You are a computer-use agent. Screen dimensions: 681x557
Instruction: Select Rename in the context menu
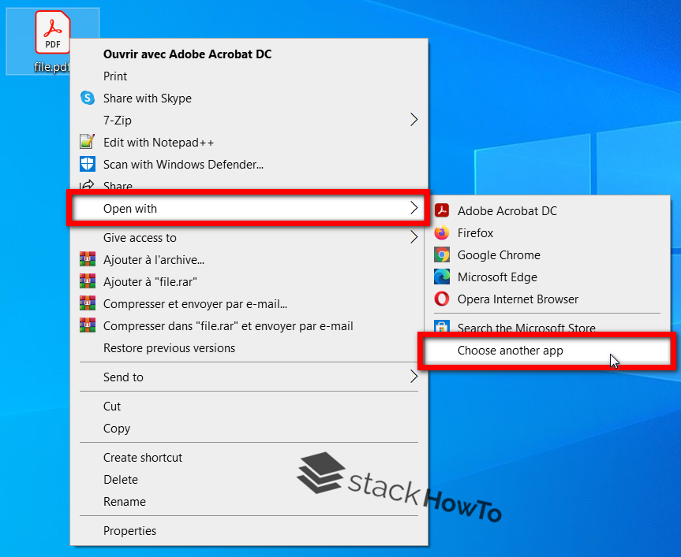click(125, 502)
